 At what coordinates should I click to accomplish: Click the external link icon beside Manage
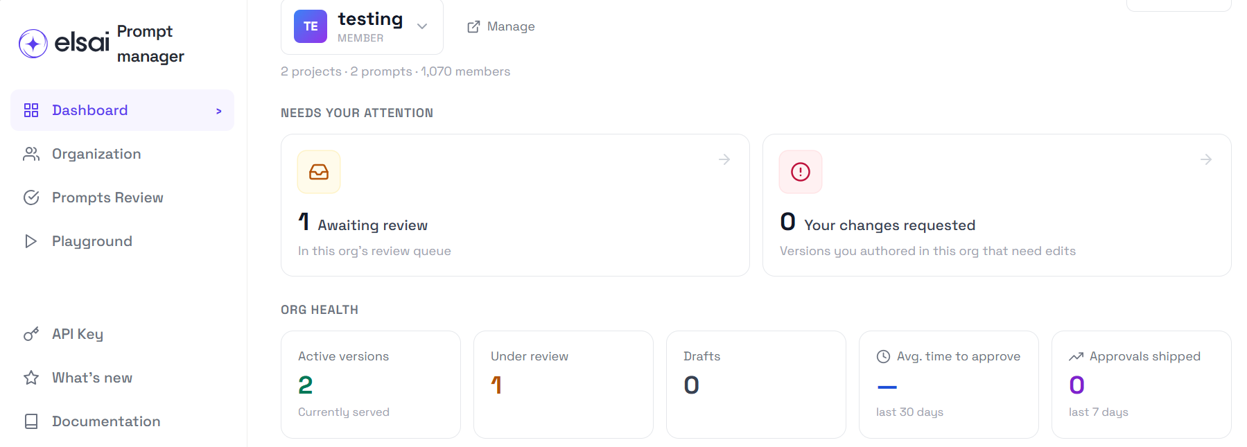473,27
